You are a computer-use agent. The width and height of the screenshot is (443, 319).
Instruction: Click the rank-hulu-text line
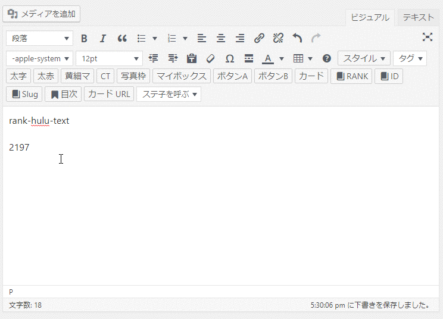coord(39,121)
